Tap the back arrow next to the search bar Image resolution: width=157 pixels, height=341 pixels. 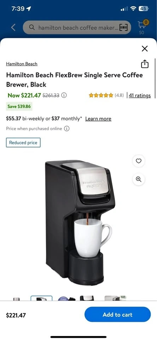point(13,27)
